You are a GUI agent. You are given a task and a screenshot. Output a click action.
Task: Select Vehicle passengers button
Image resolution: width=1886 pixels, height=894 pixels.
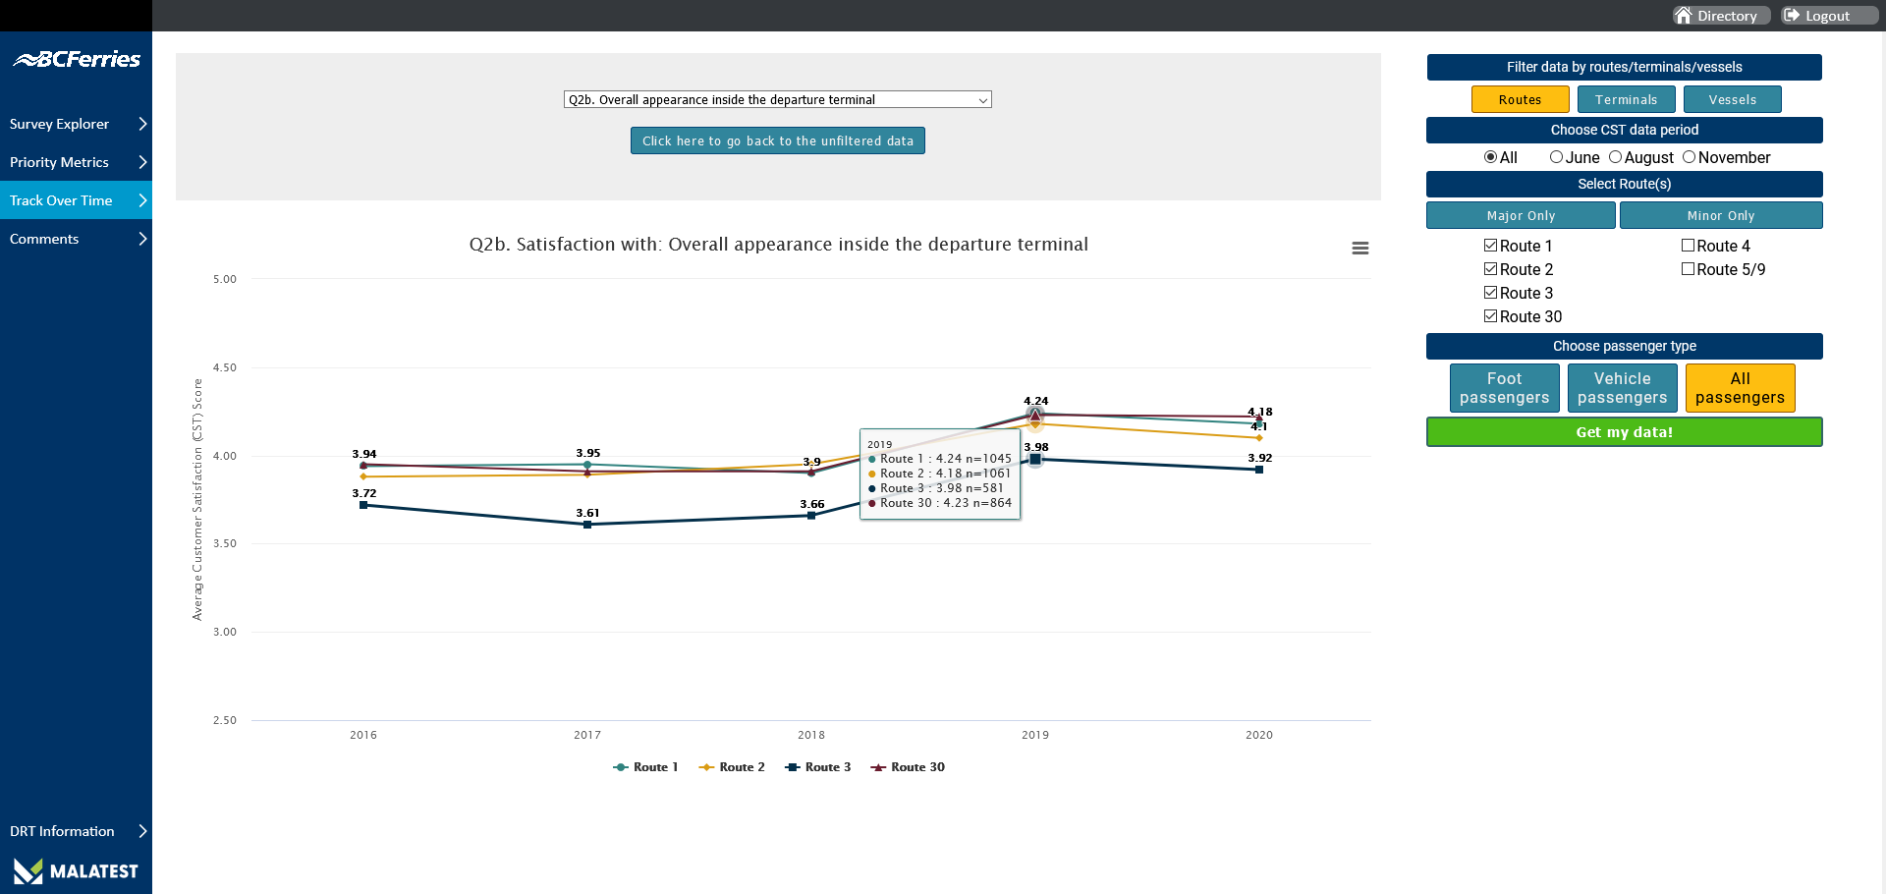point(1622,388)
